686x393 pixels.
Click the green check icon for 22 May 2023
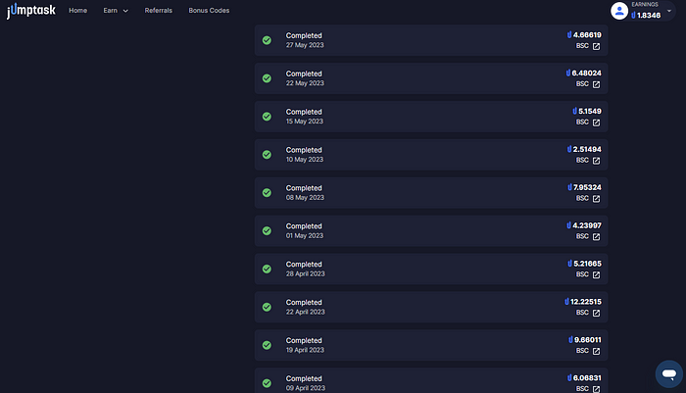[267, 78]
